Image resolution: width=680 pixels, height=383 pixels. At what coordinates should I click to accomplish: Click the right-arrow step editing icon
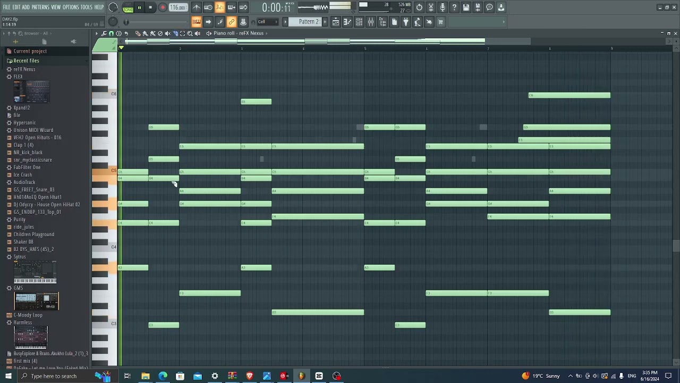(x=208, y=22)
